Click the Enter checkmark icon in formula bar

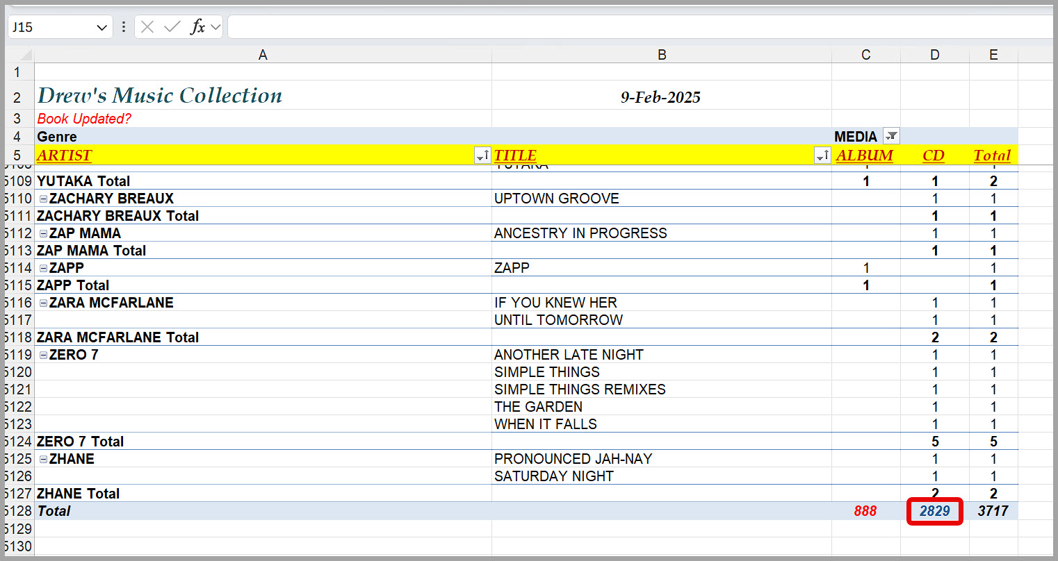click(172, 27)
